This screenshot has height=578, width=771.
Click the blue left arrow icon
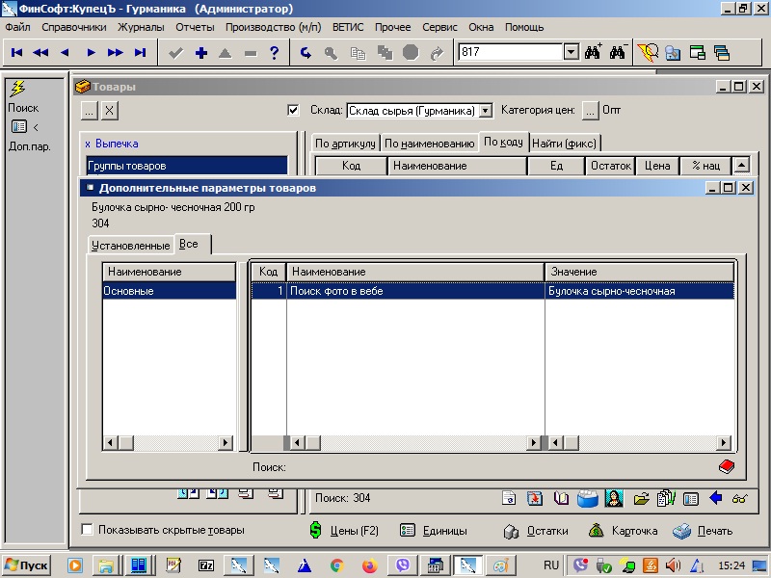tap(715, 498)
